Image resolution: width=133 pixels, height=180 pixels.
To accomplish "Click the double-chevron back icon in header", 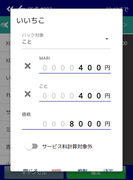I will (9, 9).
